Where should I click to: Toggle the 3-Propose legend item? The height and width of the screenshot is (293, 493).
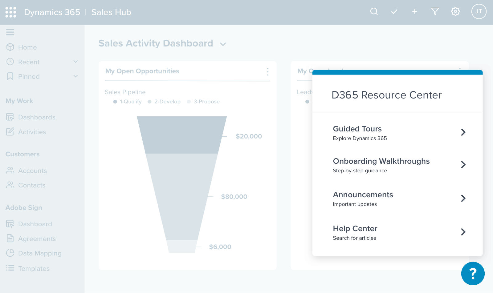(203, 102)
